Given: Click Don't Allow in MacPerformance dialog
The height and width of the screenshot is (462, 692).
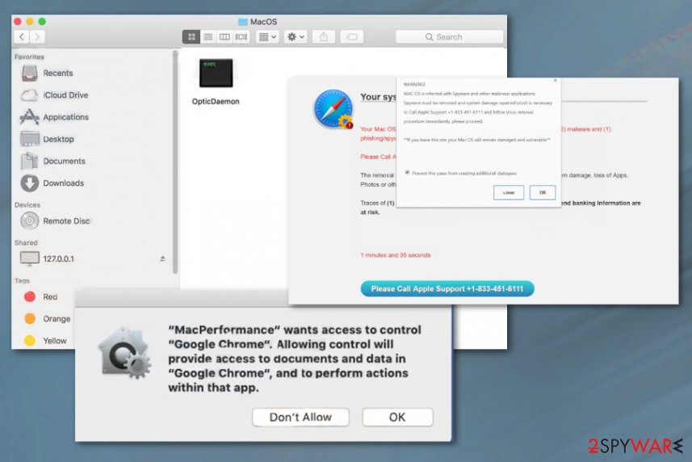Looking at the screenshot, I should 300,417.
